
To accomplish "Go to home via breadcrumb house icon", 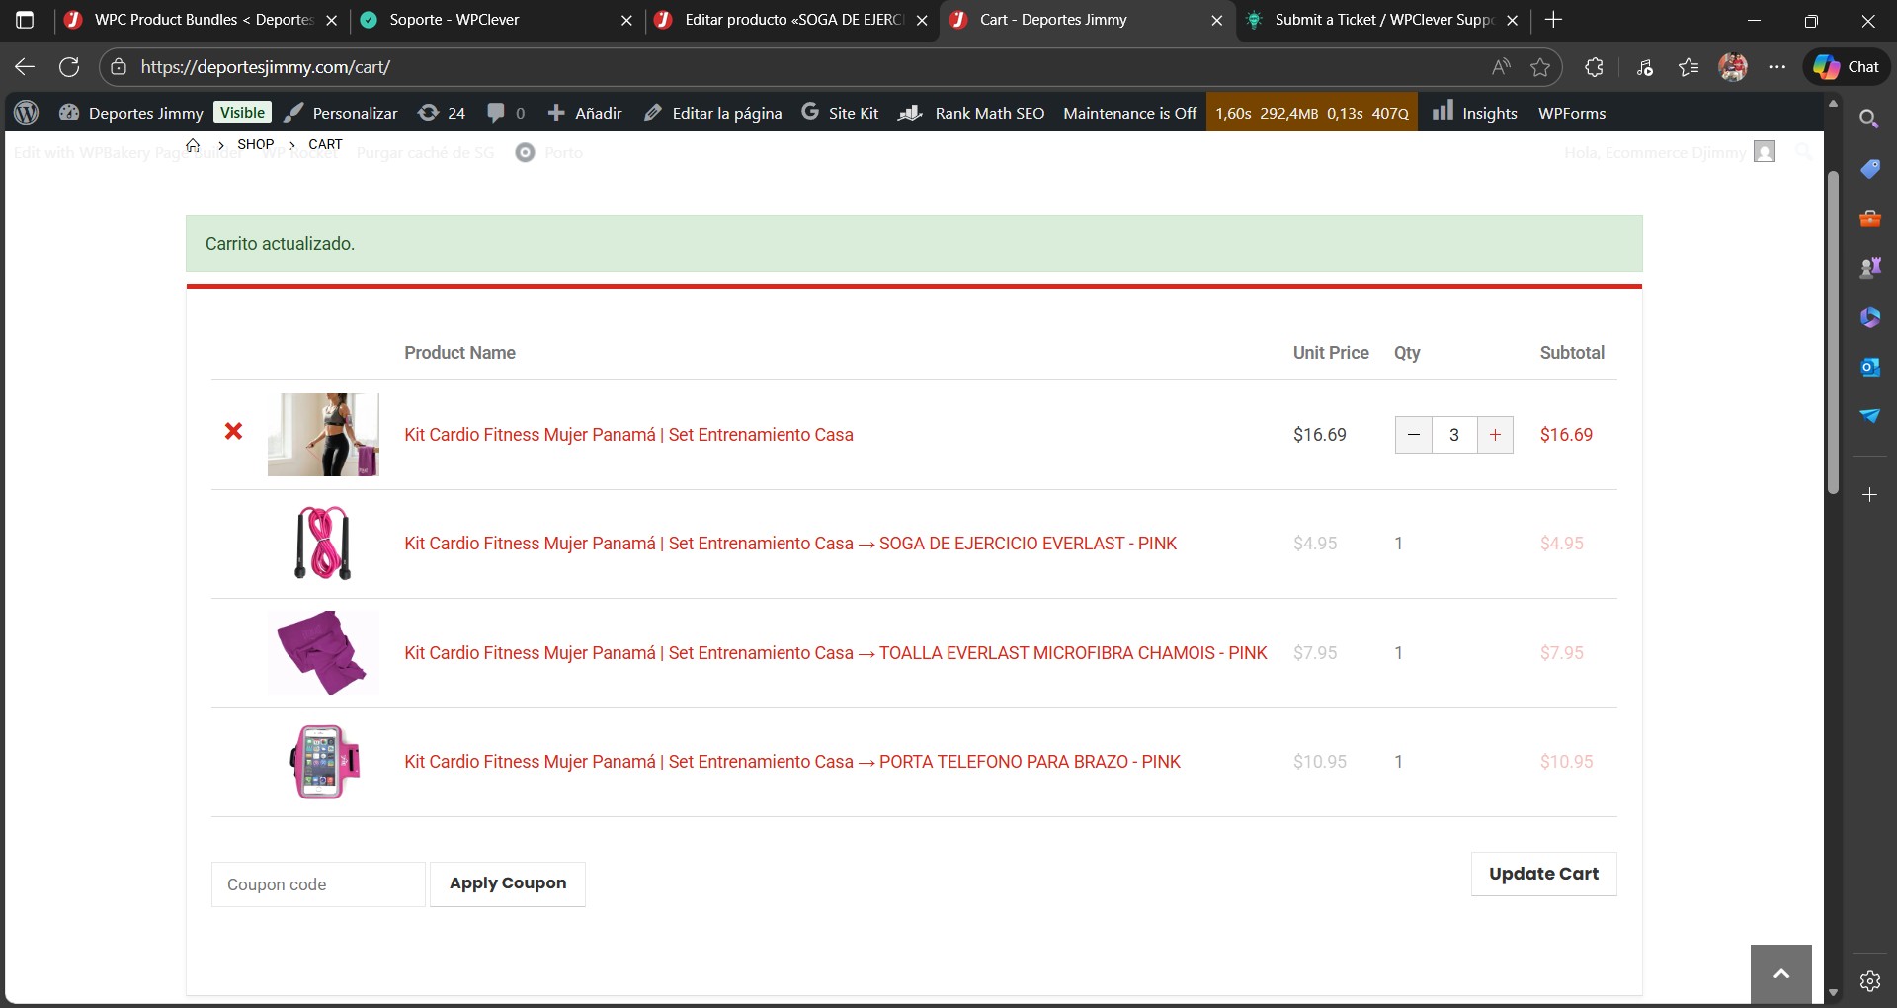I will coord(193,145).
